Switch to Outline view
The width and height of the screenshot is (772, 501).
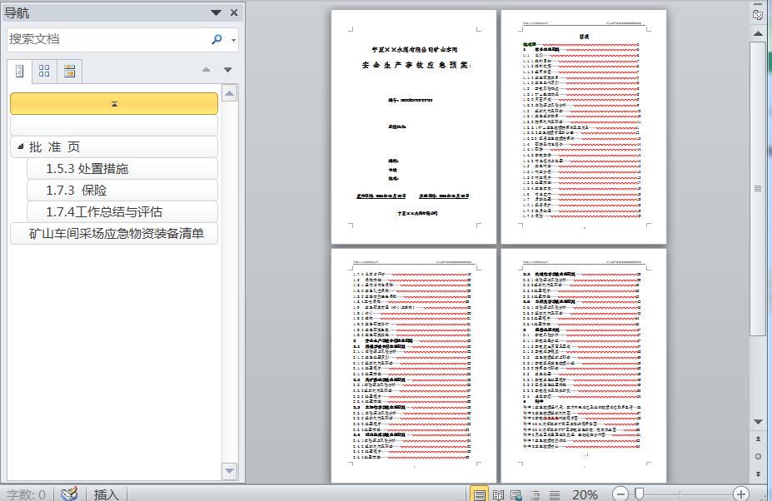coord(535,494)
